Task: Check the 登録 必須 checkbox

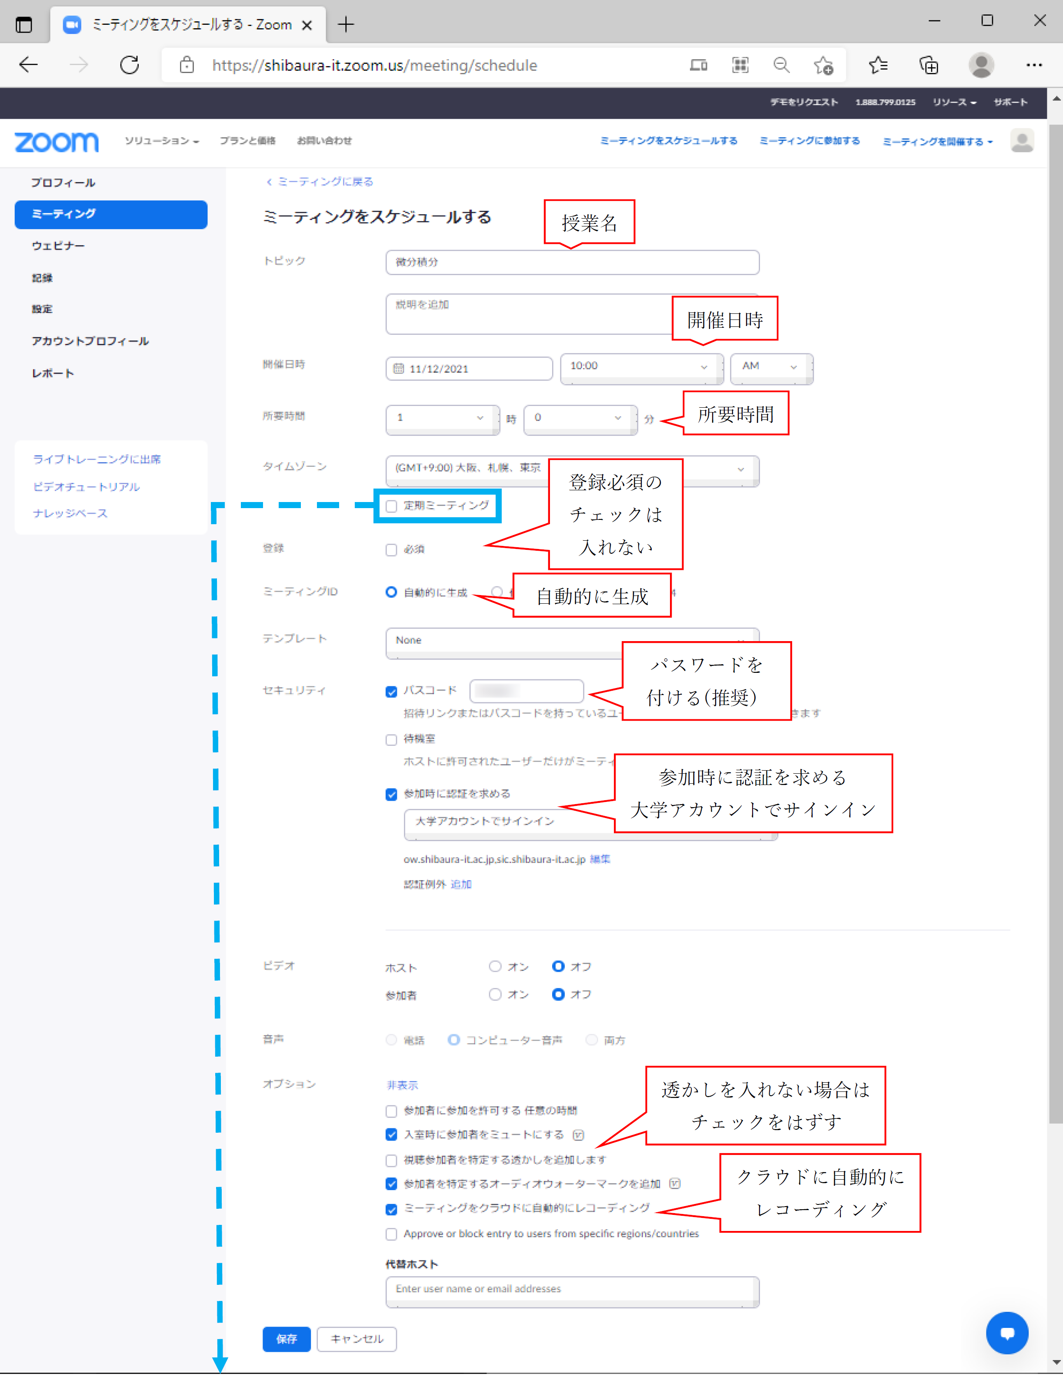Action: tap(392, 550)
